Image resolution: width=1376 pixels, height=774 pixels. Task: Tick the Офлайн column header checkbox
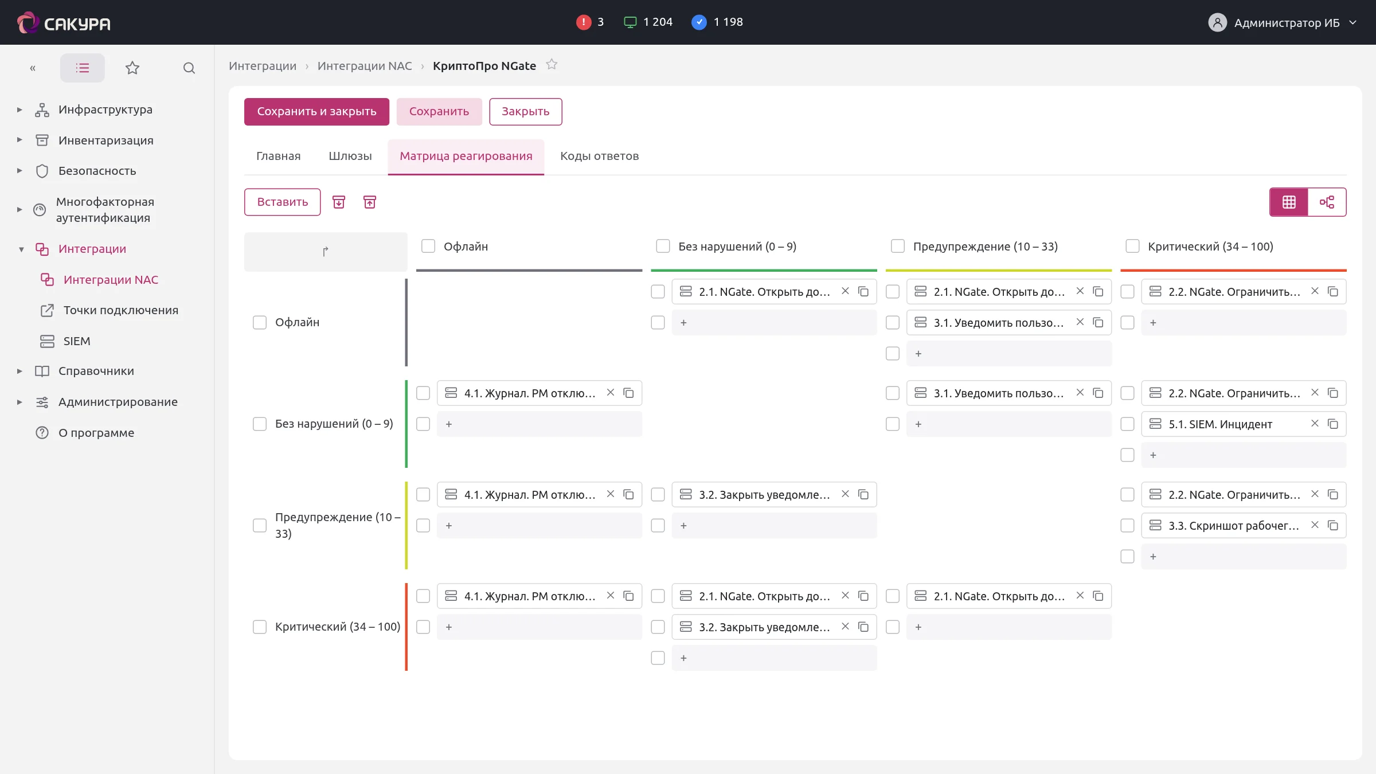click(428, 246)
